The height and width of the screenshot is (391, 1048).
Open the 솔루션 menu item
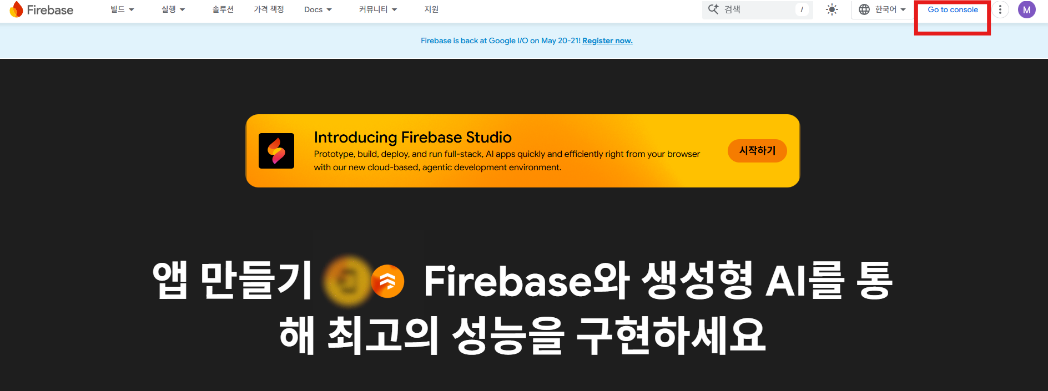(x=223, y=9)
